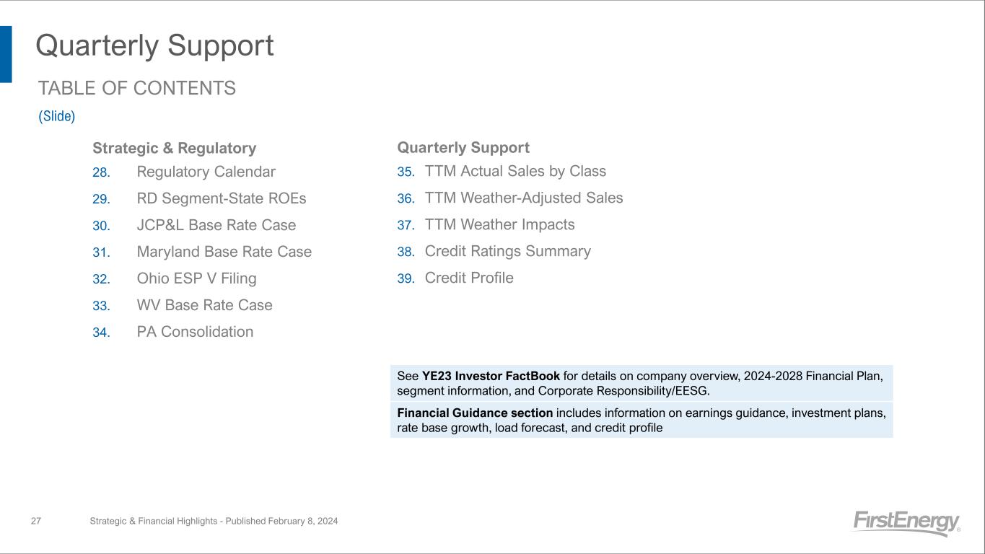Screen dimensions: 985x554
Task: Go to RD Segment-State ROEs entry
Action: (x=221, y=198)
